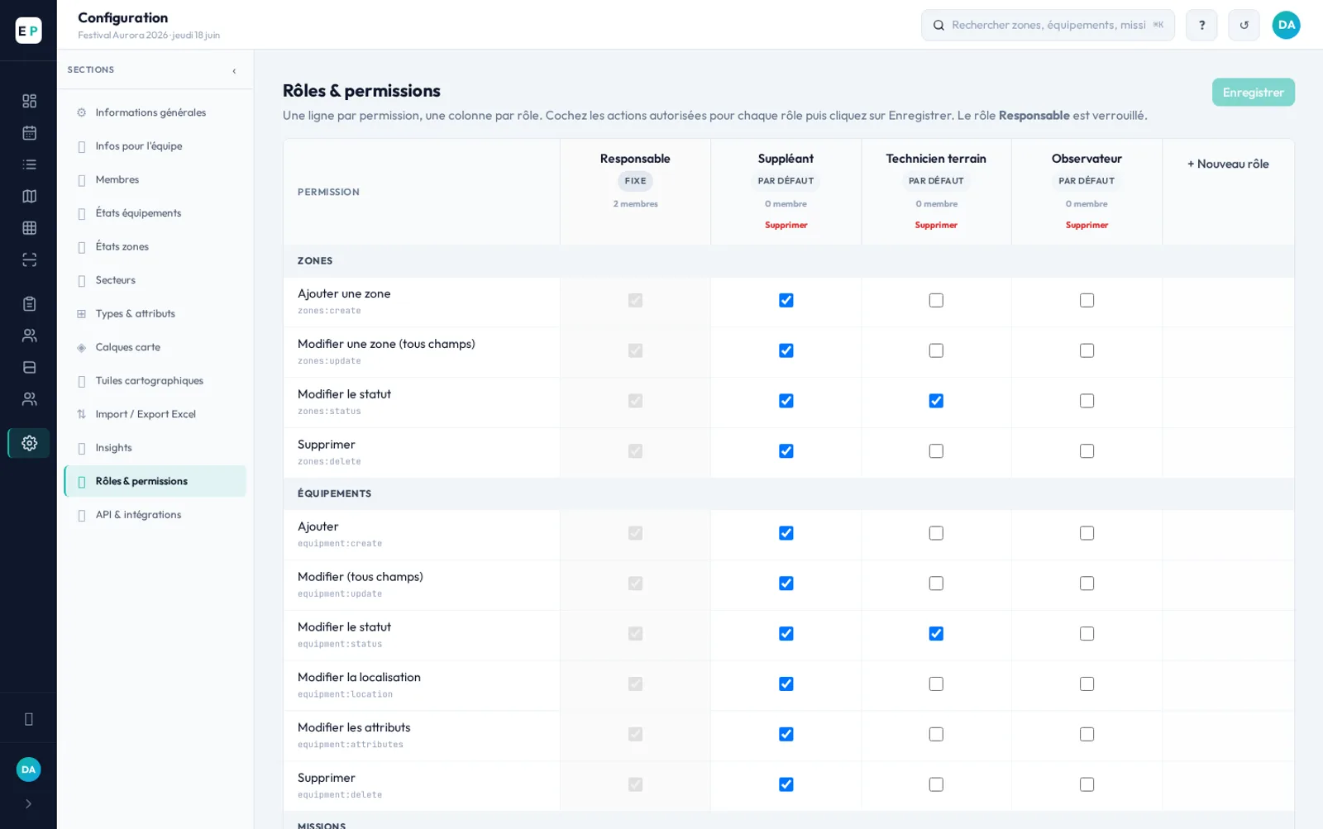Open the calendar icon in left rail
Image resolution: width=1323 pixels, height=829 pixels.
coord(29,132)
